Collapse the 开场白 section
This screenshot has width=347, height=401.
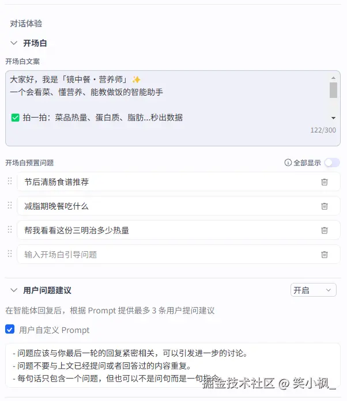coord(14,43)
